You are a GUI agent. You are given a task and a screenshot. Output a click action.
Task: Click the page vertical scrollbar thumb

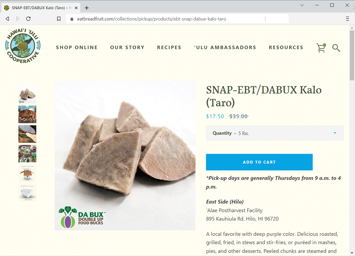click(x=352, y=55)
